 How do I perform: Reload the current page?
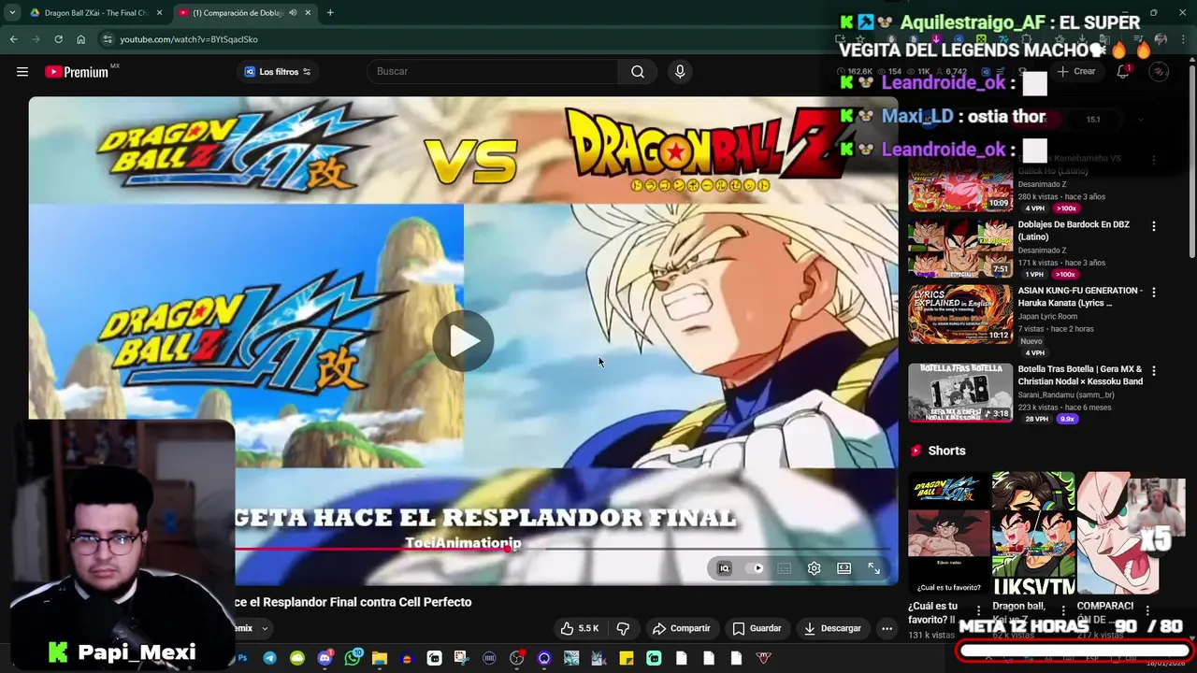(x=58, y=39)
